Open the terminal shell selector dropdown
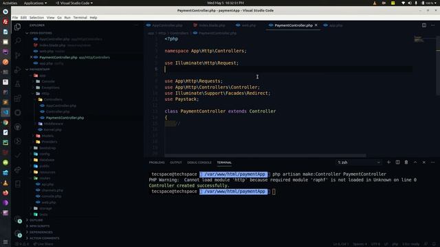440x247 pixels. point(359,163)
